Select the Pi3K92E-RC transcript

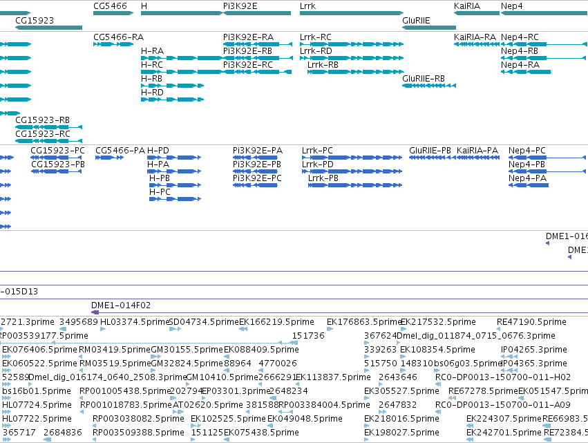pos(257,72)
